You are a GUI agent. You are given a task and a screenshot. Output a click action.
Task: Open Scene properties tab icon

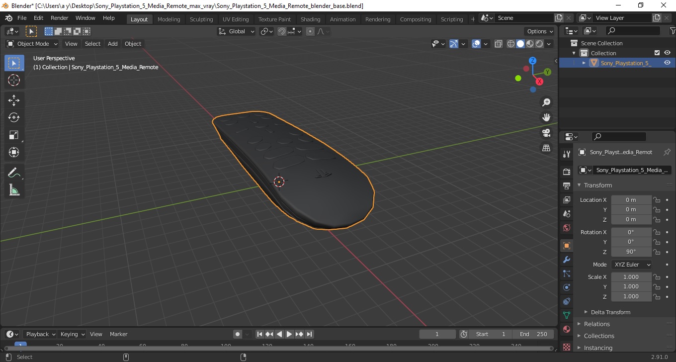[567, 214]
